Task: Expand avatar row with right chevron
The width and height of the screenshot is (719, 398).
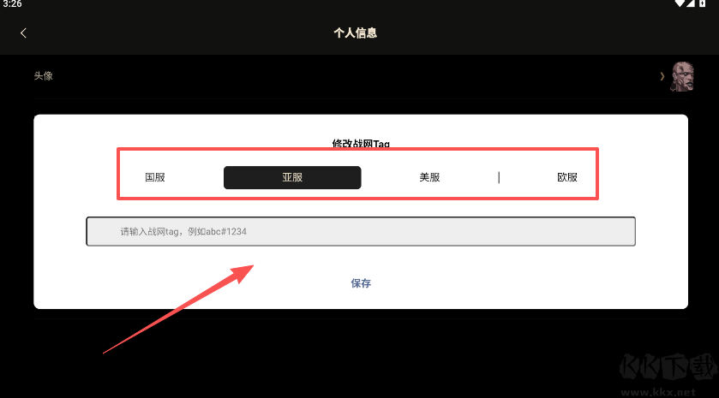Action: click(662, 76)
